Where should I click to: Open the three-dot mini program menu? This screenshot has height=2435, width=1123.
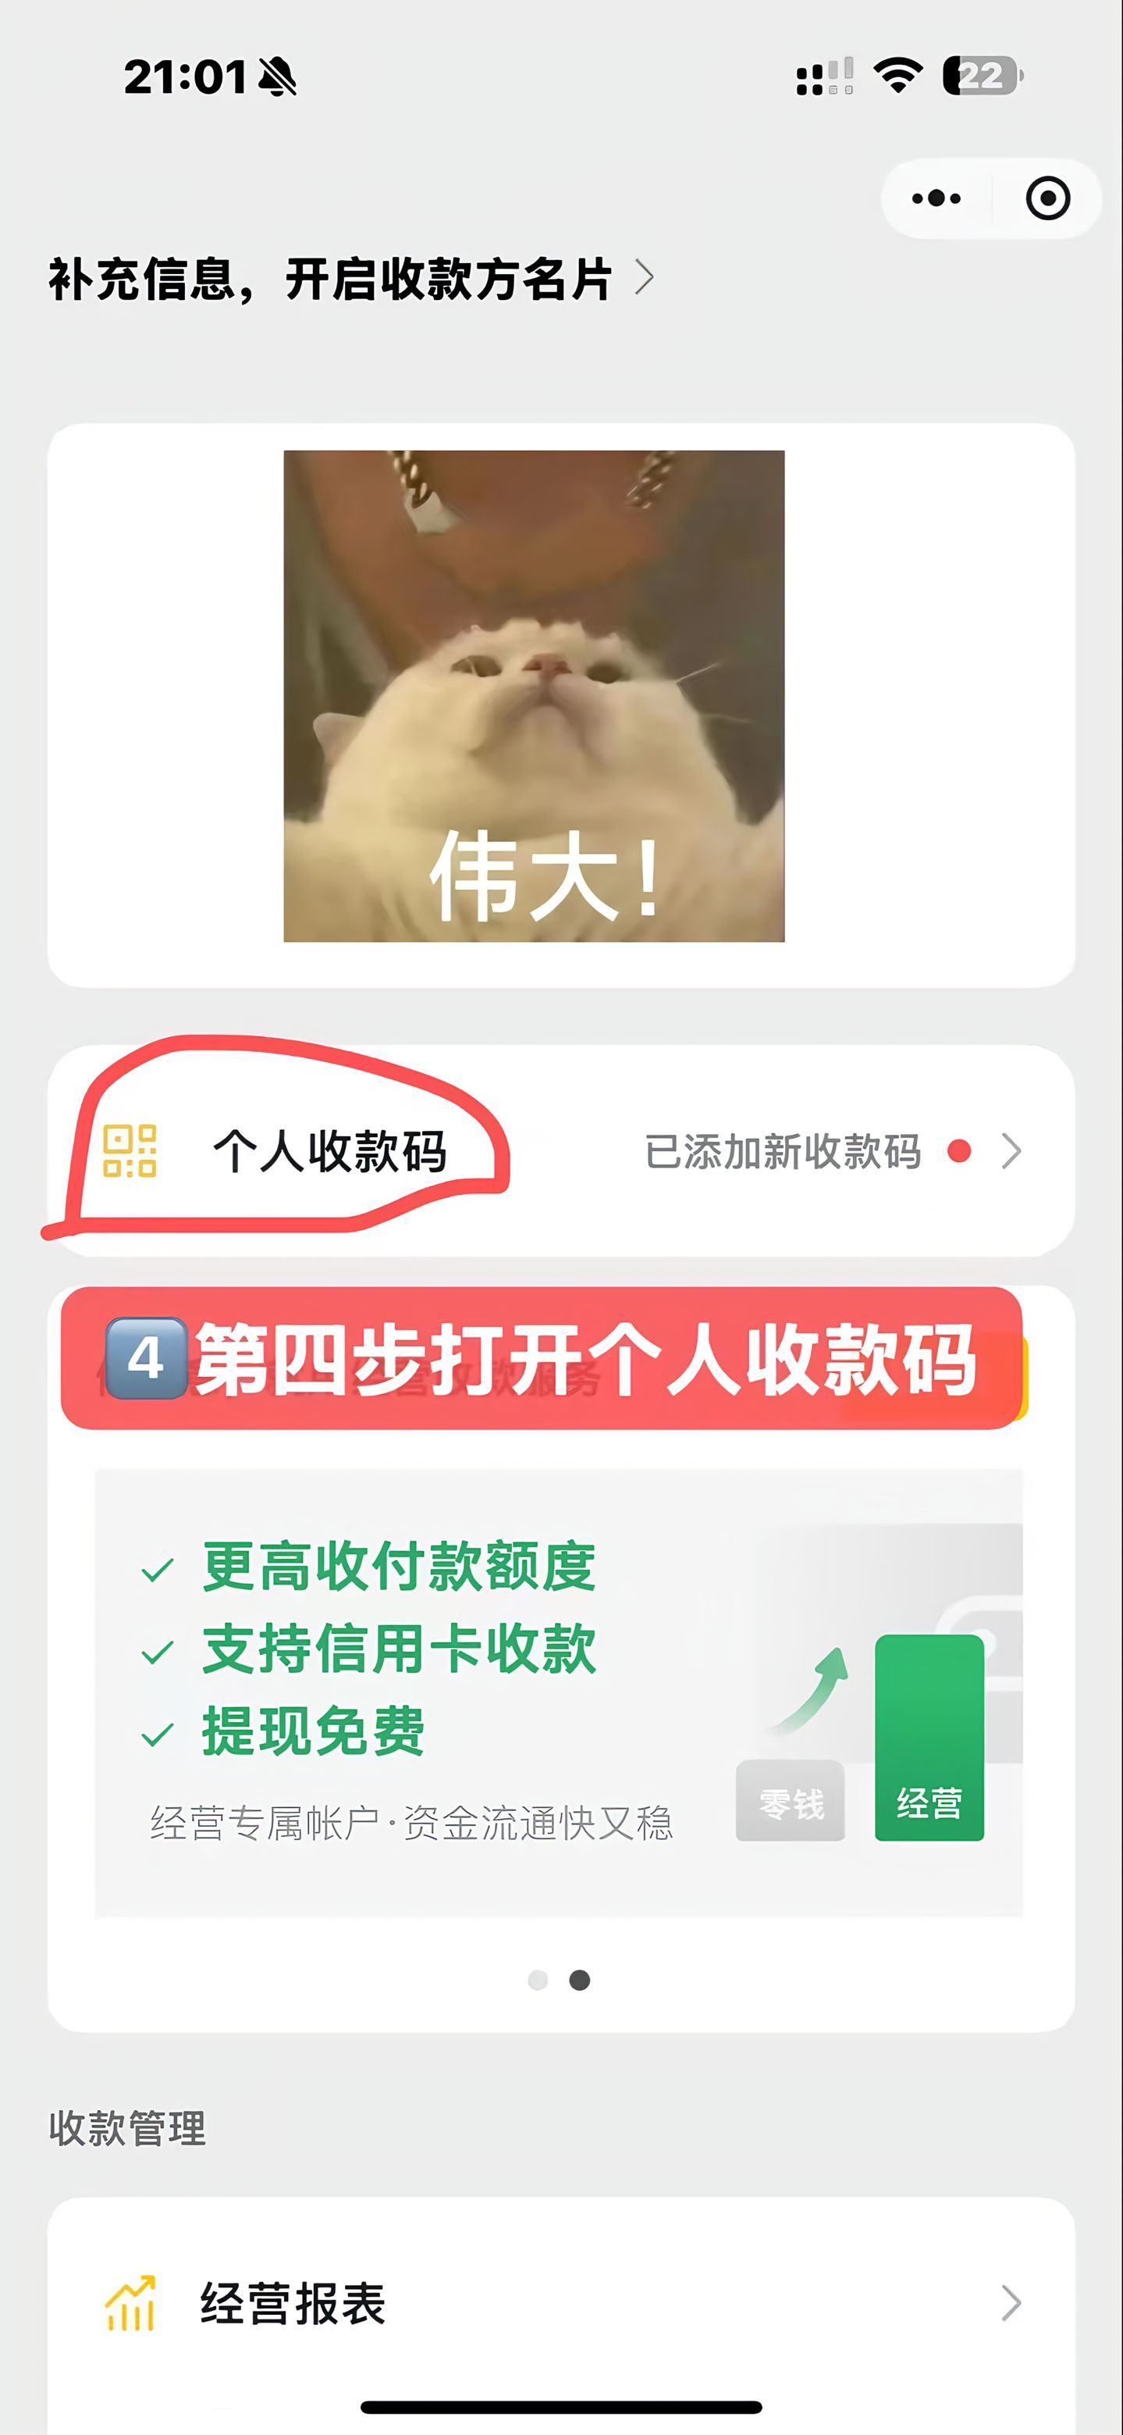coord(936,198)
